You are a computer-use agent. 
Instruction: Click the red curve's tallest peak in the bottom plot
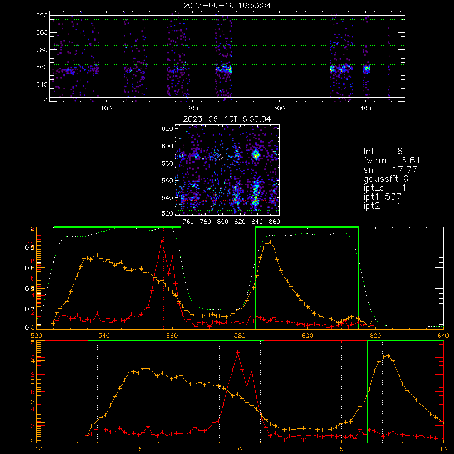point(238,353)
